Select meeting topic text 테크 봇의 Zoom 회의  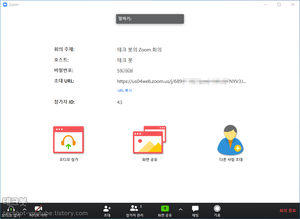[x=139, y=50]
